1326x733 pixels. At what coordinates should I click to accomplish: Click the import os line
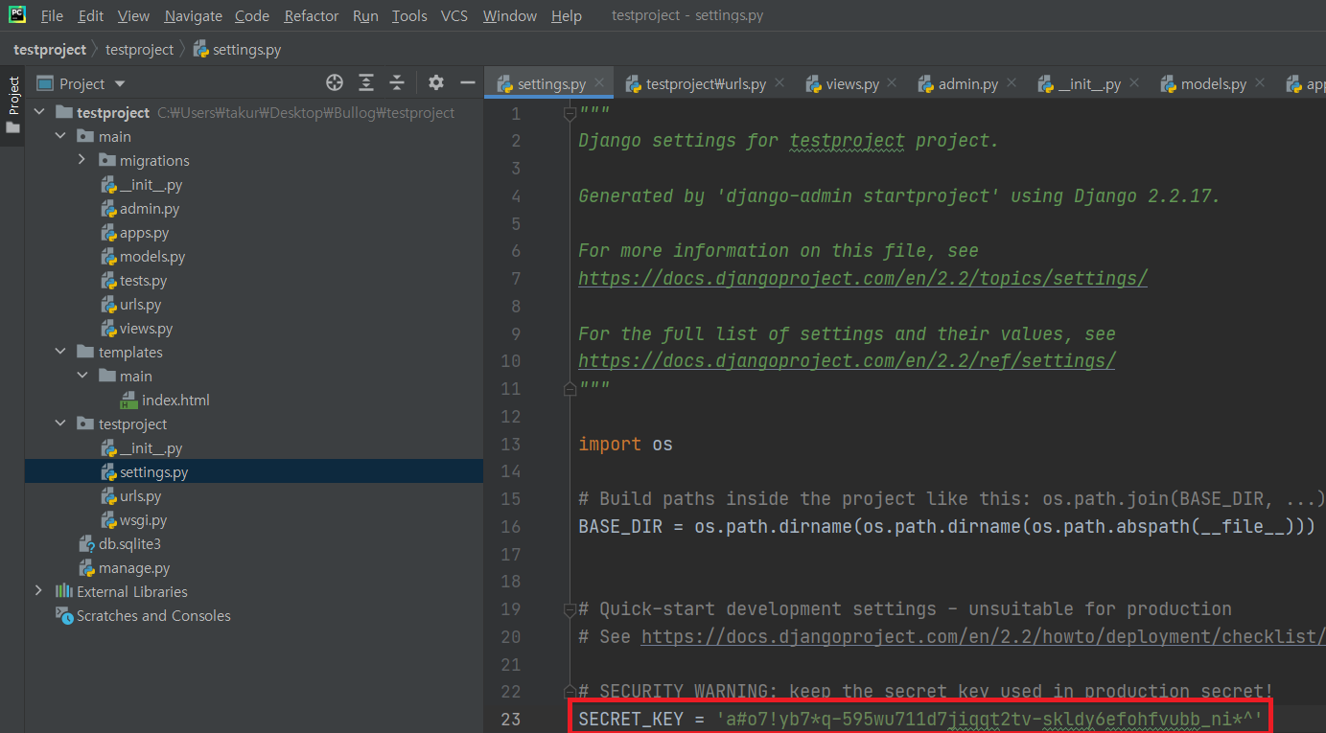click(x=625, y=445)
